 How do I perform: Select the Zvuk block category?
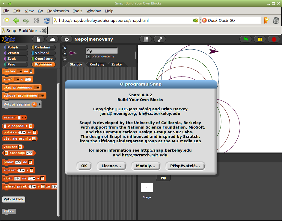coord(16,59)
